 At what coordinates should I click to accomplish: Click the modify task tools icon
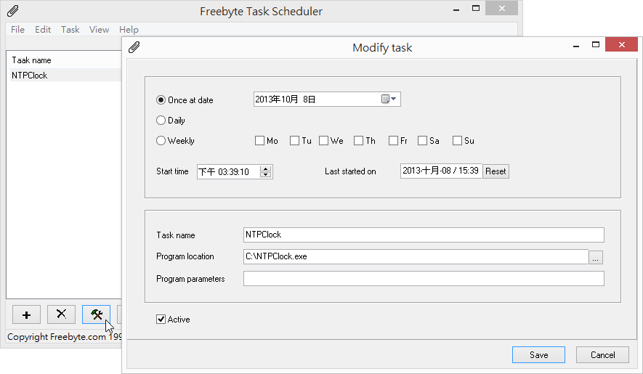tap(96, 314)
